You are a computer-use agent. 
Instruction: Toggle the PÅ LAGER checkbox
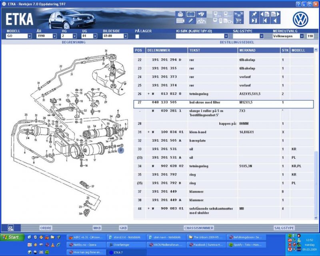tap(137, 36)
